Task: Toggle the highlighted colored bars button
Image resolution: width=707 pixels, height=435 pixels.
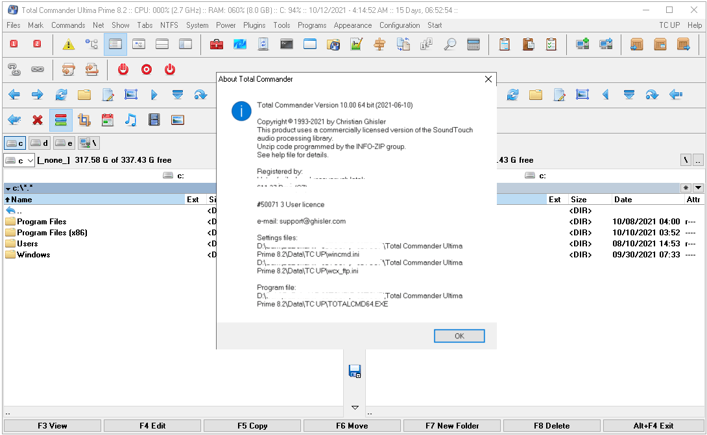Action: (61, 120)
